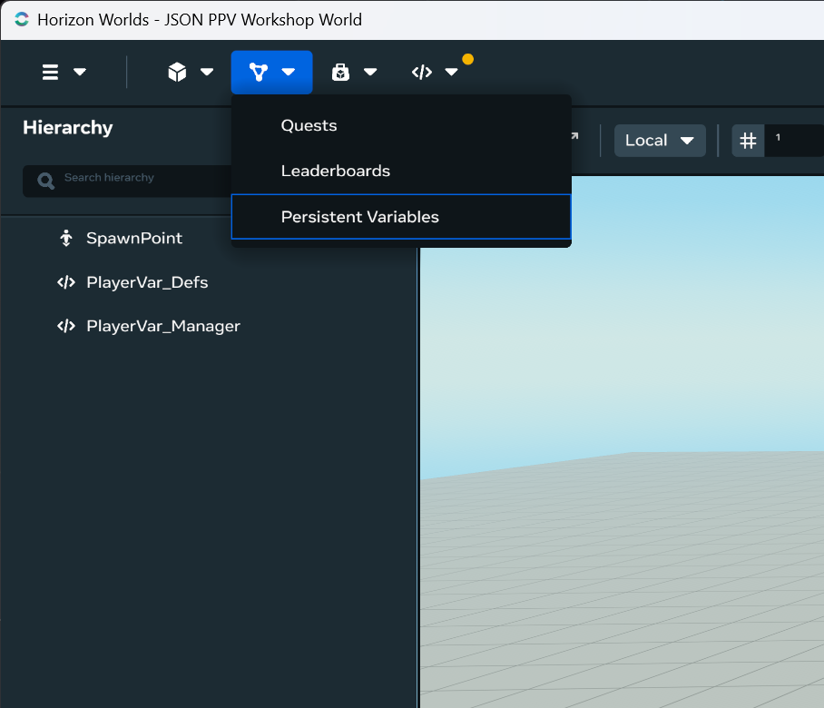Select PlayerVar_Defs in the hierarchy
824x708 pixels.
pos(147,282)
